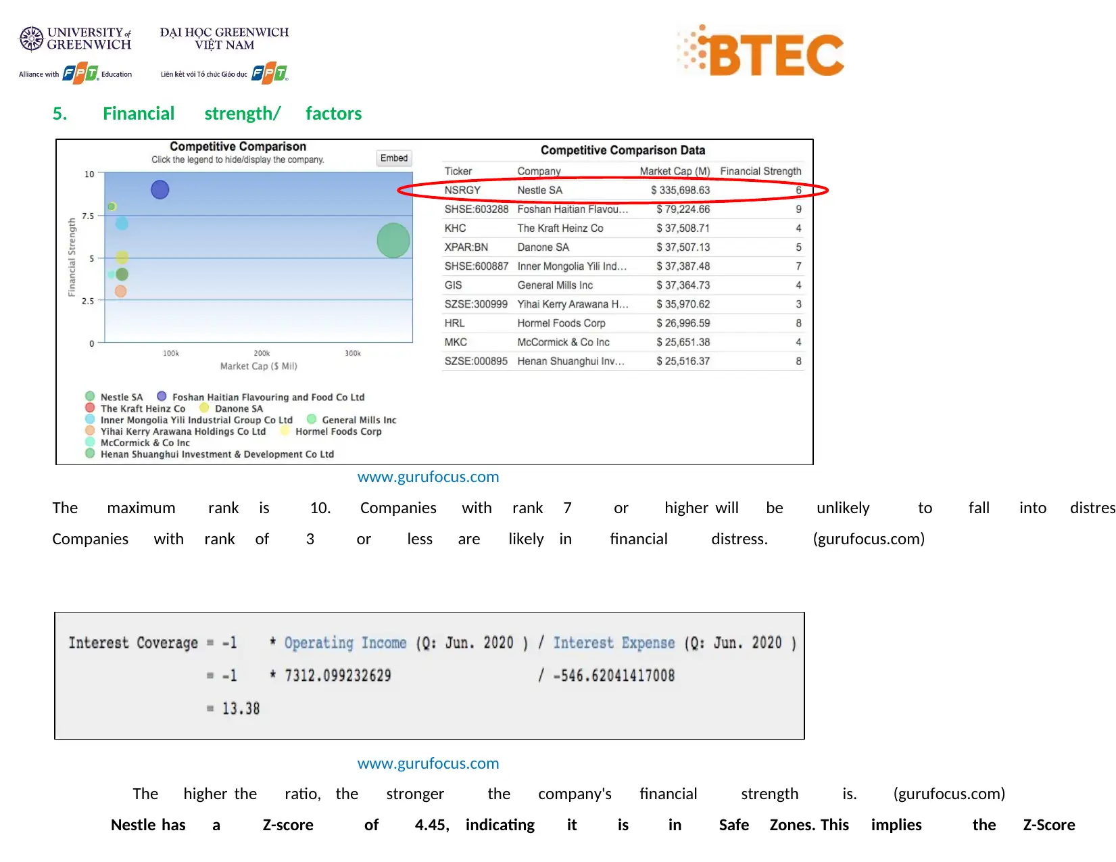The image size is (1116, 862).
Task: Select the HRL ticker cell
Action: pyautogui.click(x=455, y=323)
